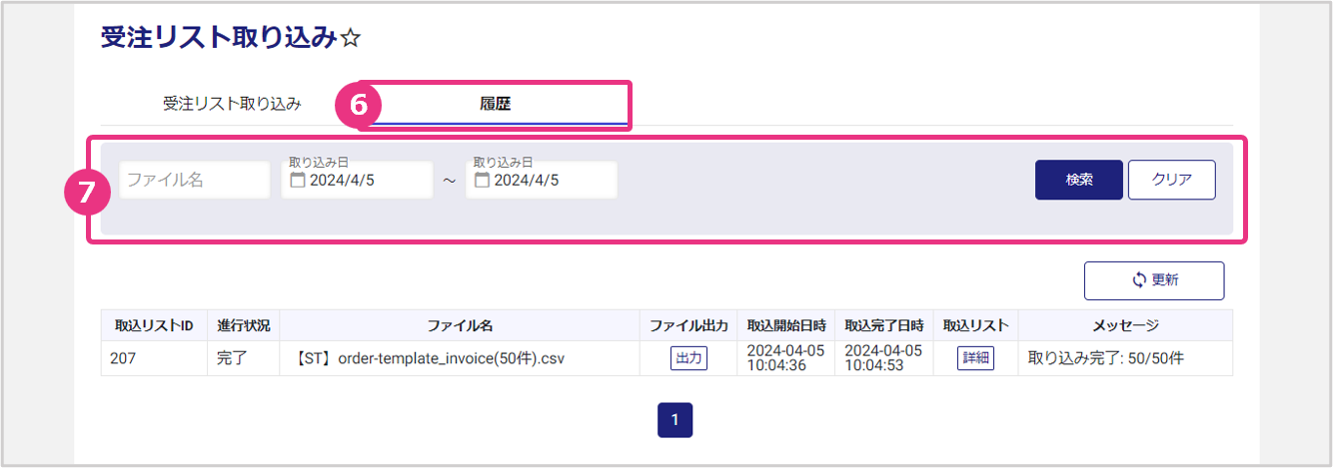Open the calendar icon for end import date
Viewport: 1333px width, 468px height.
tap(482, 181)
